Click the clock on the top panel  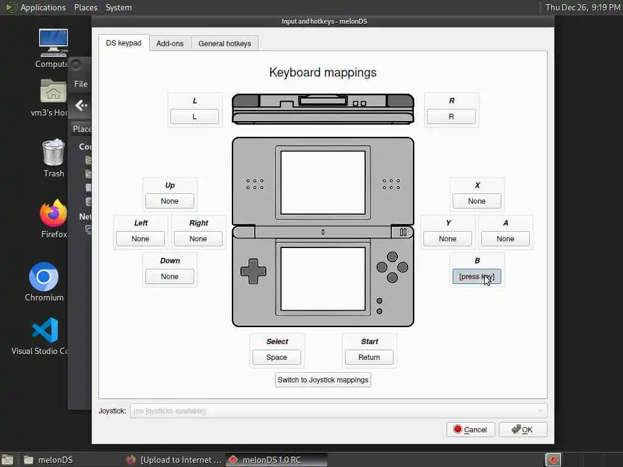(582, 7)
